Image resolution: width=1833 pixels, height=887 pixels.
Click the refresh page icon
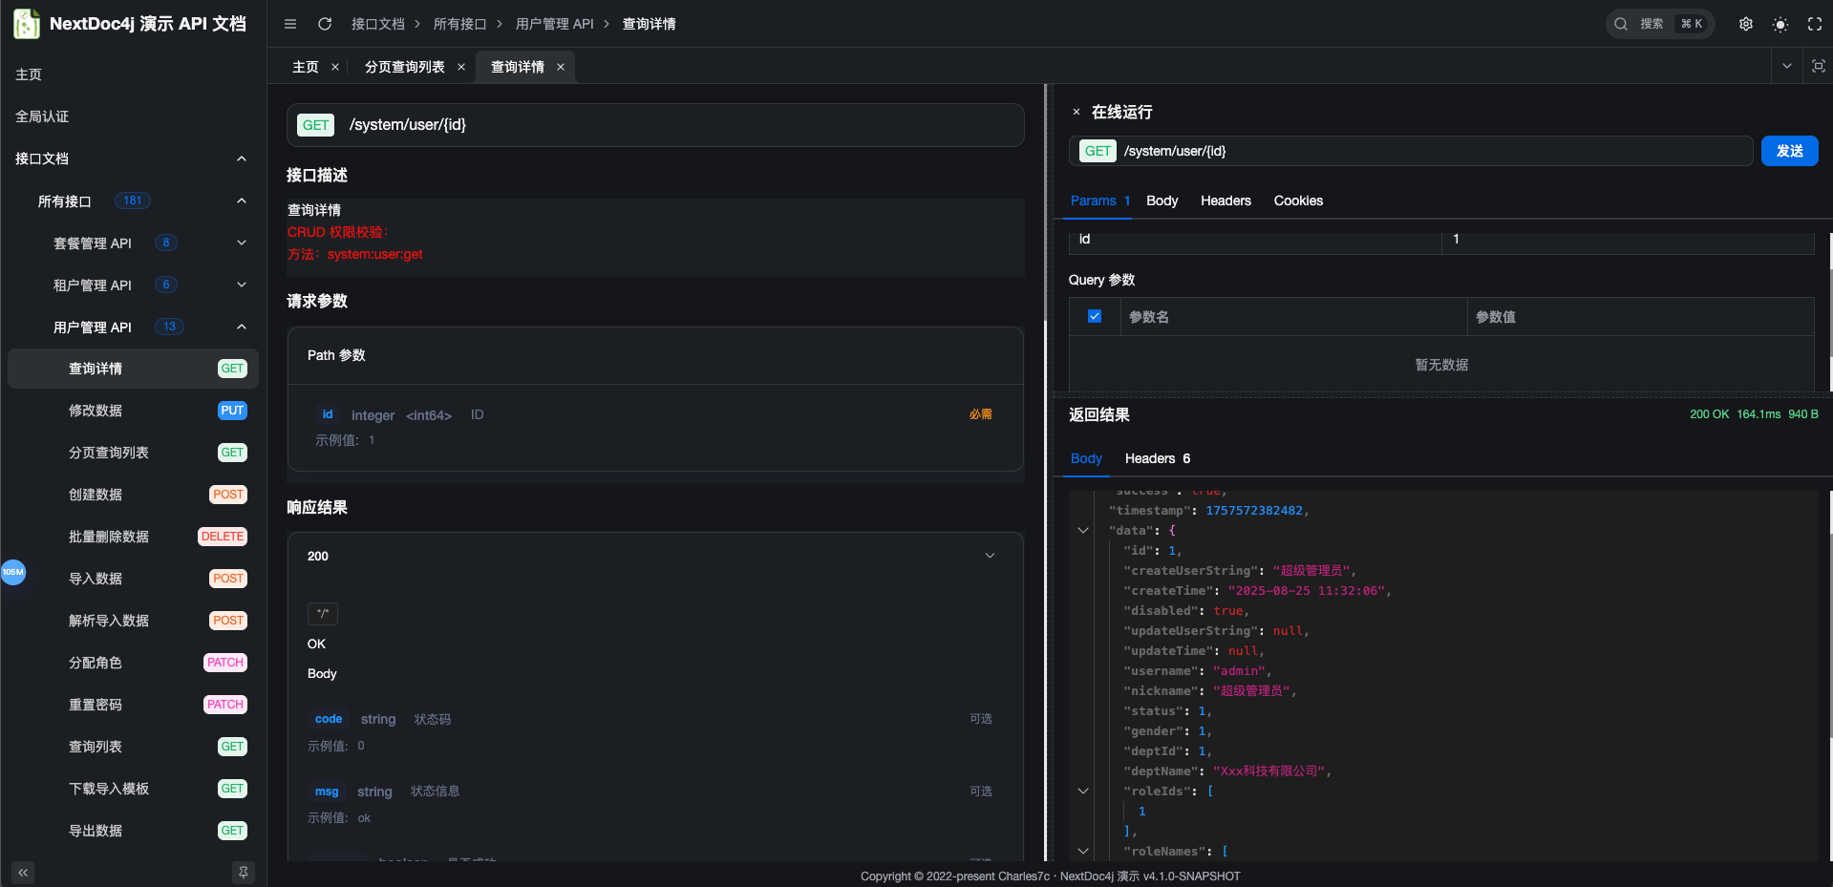[325, 24]
